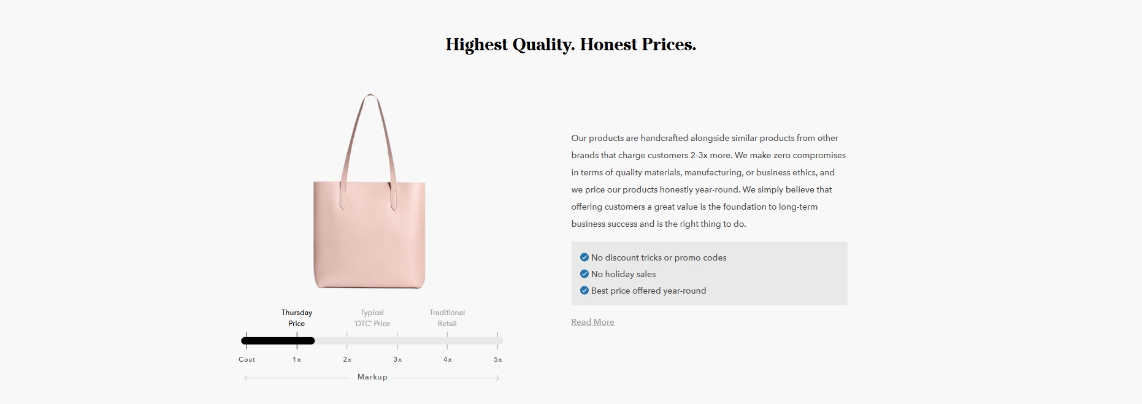Click the checkmark icon next to No holiday sales
Screen dimensions: 1142x404
pos(584,274)
